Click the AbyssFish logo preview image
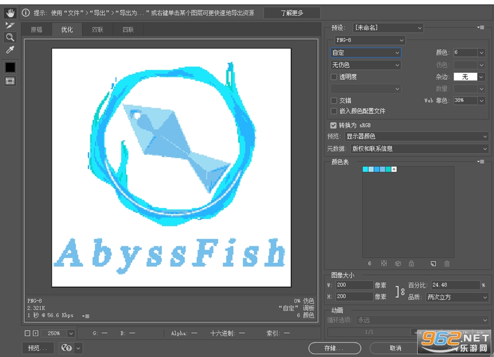 171,168
